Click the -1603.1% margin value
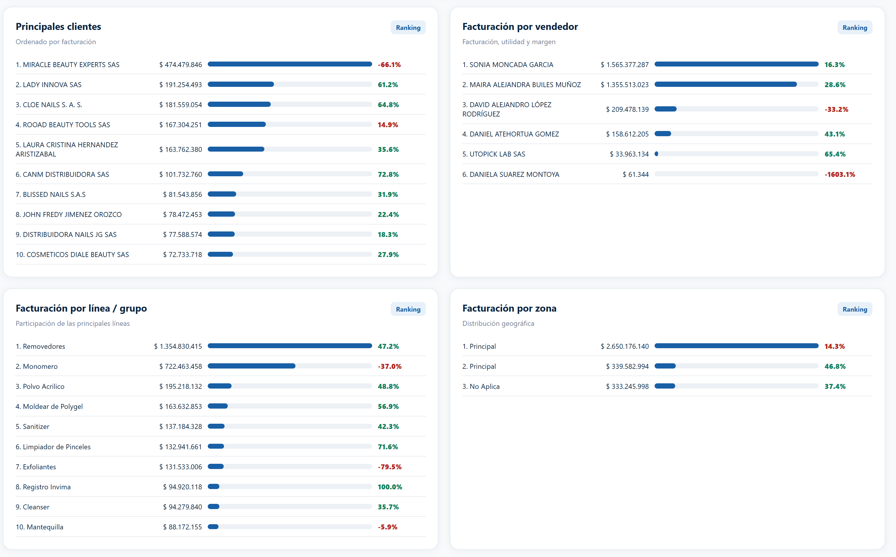This screenshot has height=557, width=896. [840, 175]
